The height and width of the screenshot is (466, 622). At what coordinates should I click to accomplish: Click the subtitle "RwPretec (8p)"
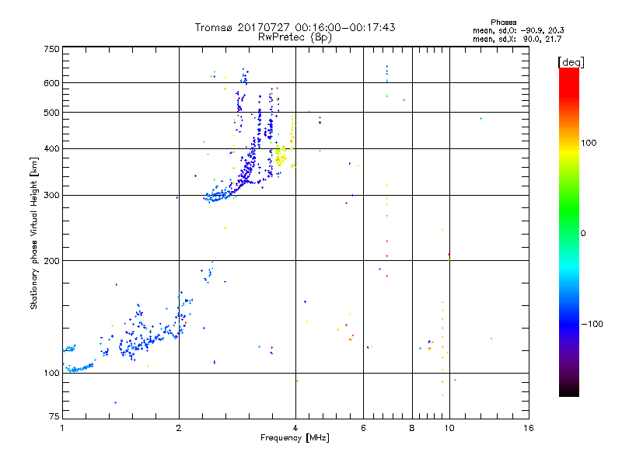click(295, 37)
